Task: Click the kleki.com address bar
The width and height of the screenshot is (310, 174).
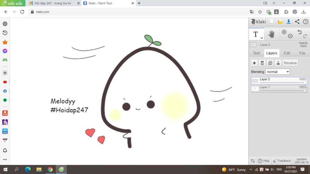Action: pos(138,12)
